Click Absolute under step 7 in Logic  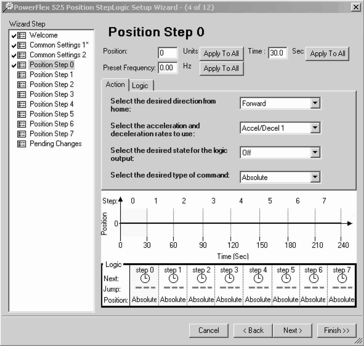342,300
